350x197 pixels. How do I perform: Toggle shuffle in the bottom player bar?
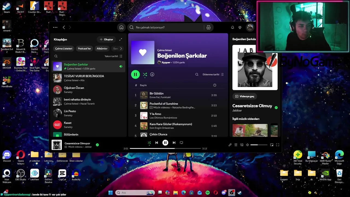(x=149, y=143)
